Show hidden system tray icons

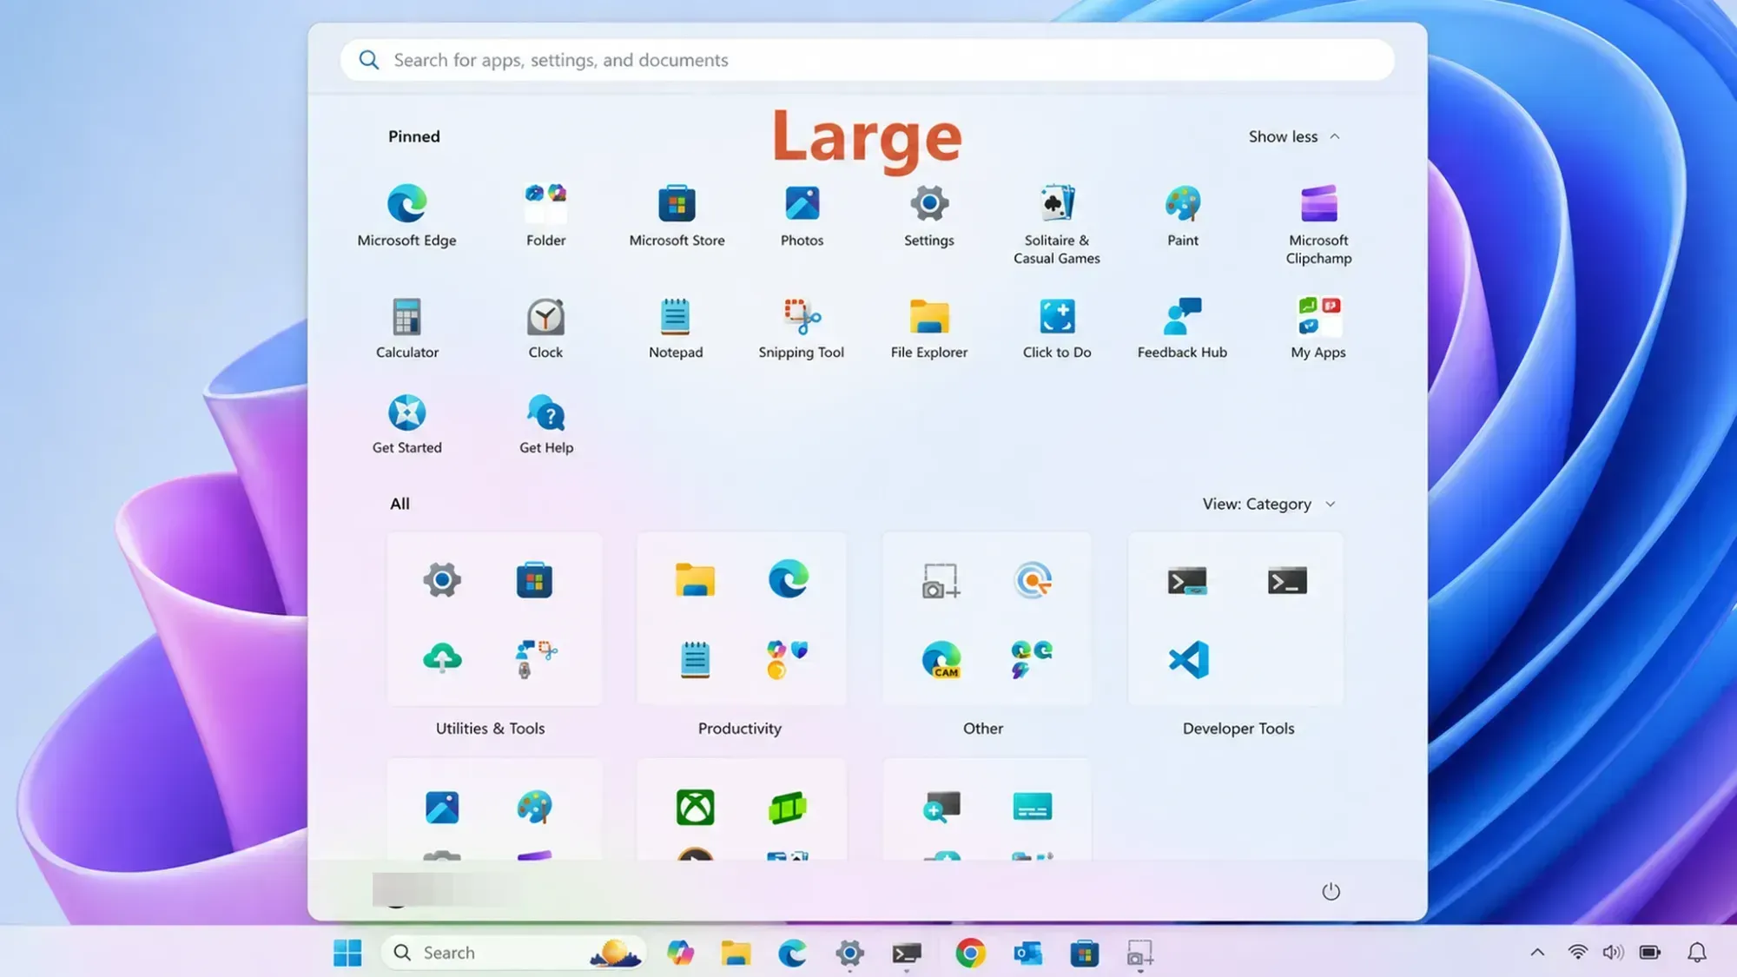[x=1537, y=952]
